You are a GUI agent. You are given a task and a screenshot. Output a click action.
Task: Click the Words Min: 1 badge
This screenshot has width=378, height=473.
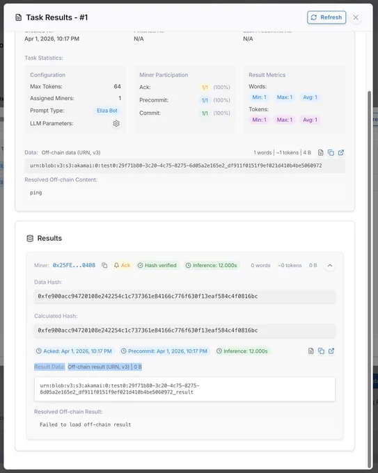tap(259, 97)
